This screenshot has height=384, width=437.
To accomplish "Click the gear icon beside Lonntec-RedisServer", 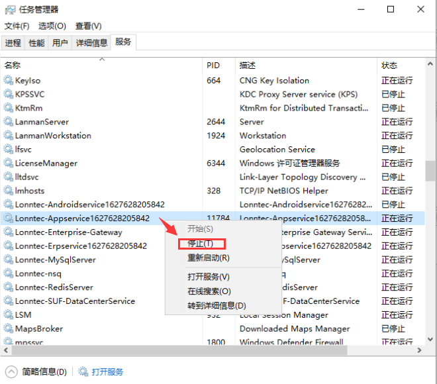I will (x=9, y=287).
